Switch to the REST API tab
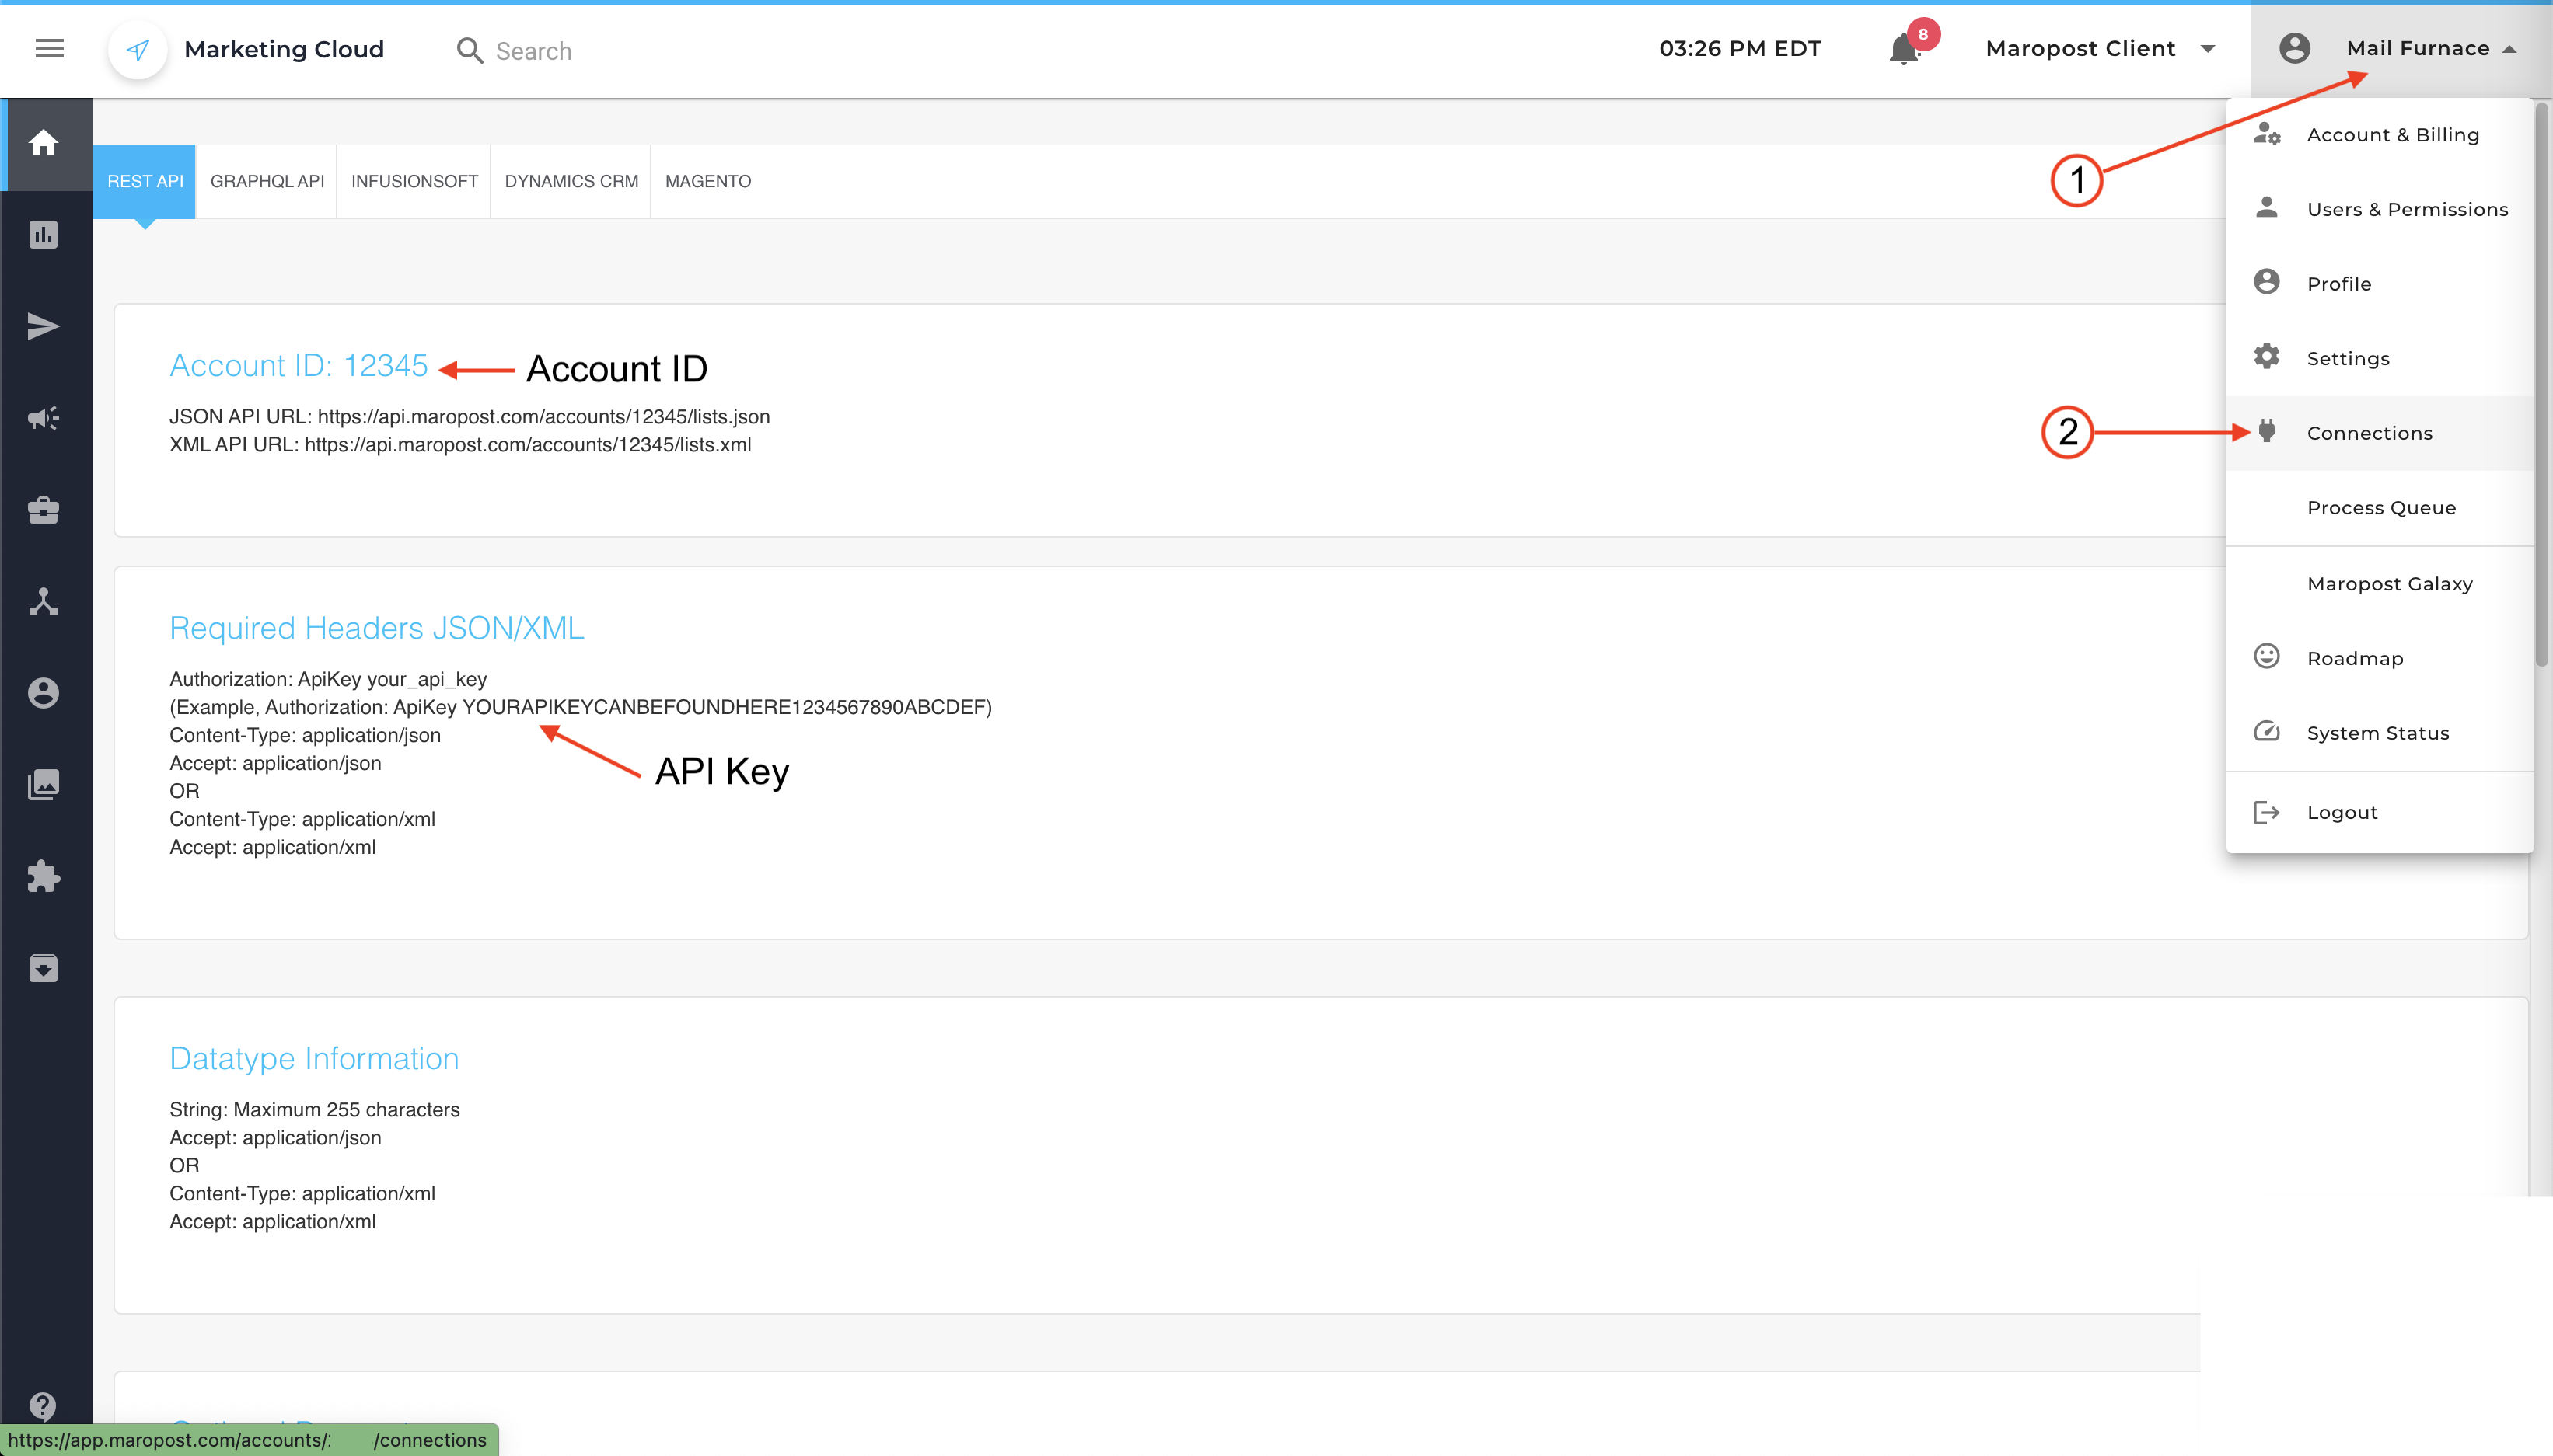 145,181
